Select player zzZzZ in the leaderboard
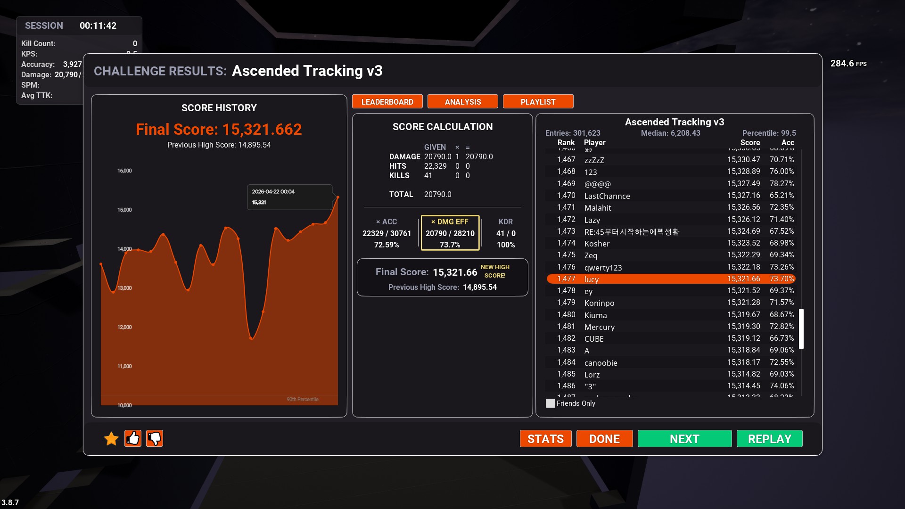The height and width of the screenshot is (509, 905). click(594, 160)
